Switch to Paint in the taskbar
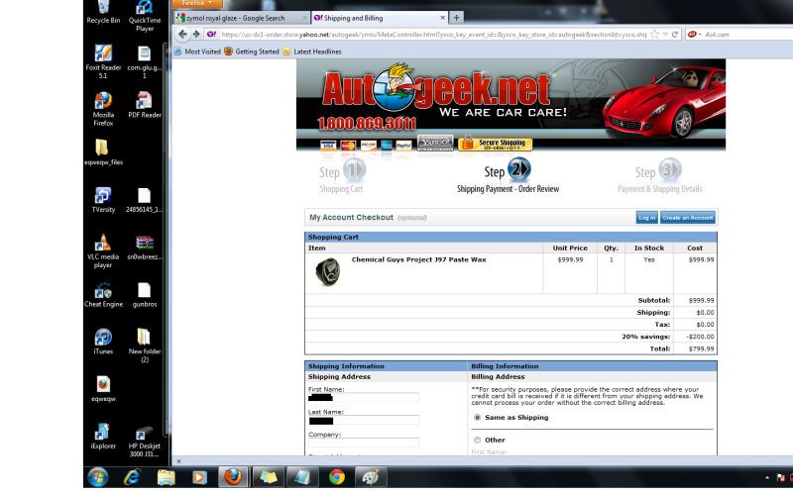 371,477
